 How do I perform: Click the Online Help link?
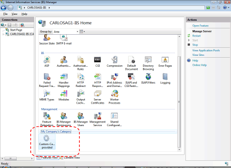199,65
